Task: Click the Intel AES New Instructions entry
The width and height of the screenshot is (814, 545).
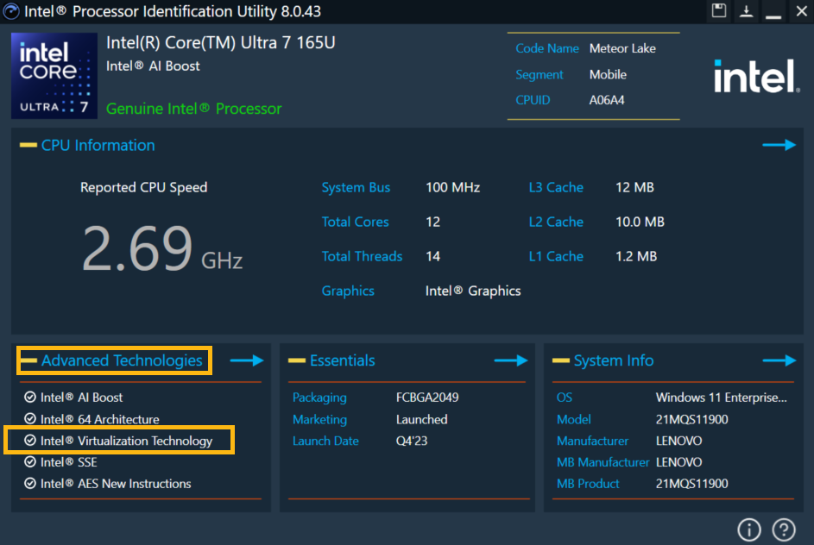Action: 116,484
